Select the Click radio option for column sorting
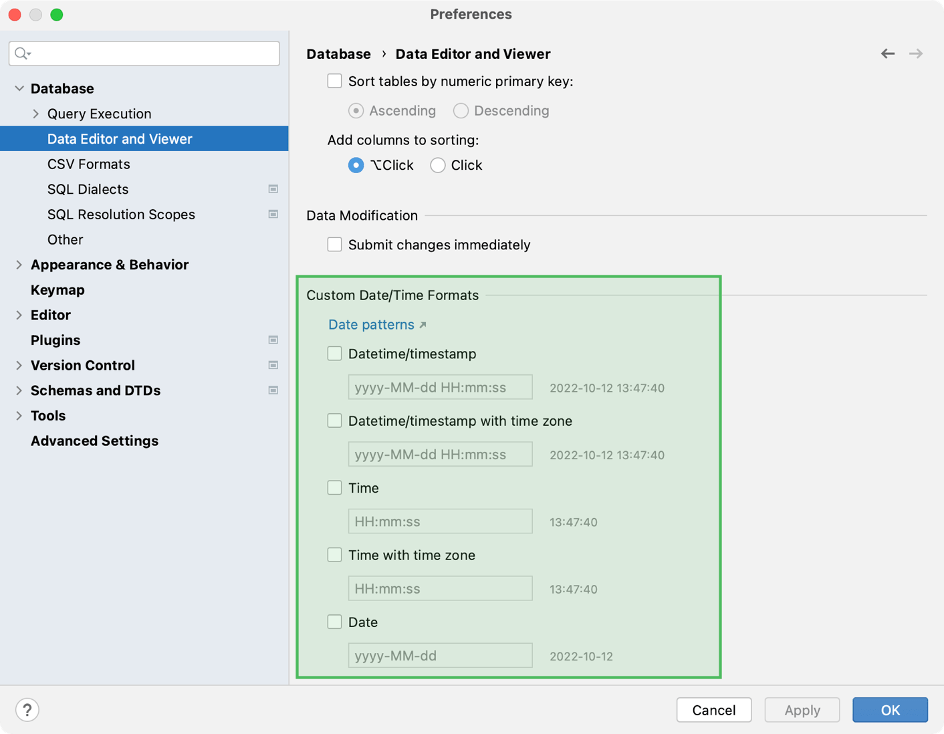The height and width of the screenshot is (734, 944). (x=438, y=164)
